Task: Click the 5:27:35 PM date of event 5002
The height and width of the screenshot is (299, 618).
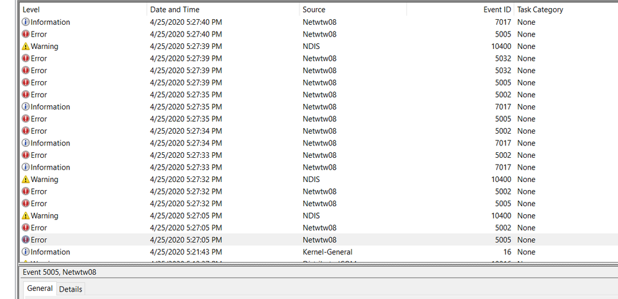Action: tap(186, 95)
